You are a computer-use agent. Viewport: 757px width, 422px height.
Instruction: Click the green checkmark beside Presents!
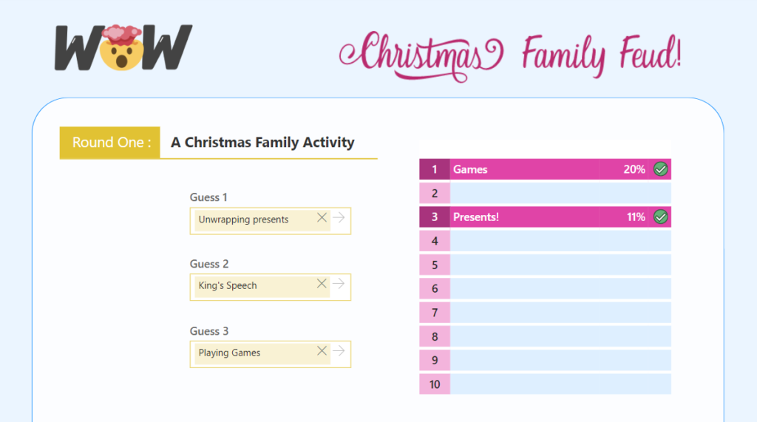point(661,217)
